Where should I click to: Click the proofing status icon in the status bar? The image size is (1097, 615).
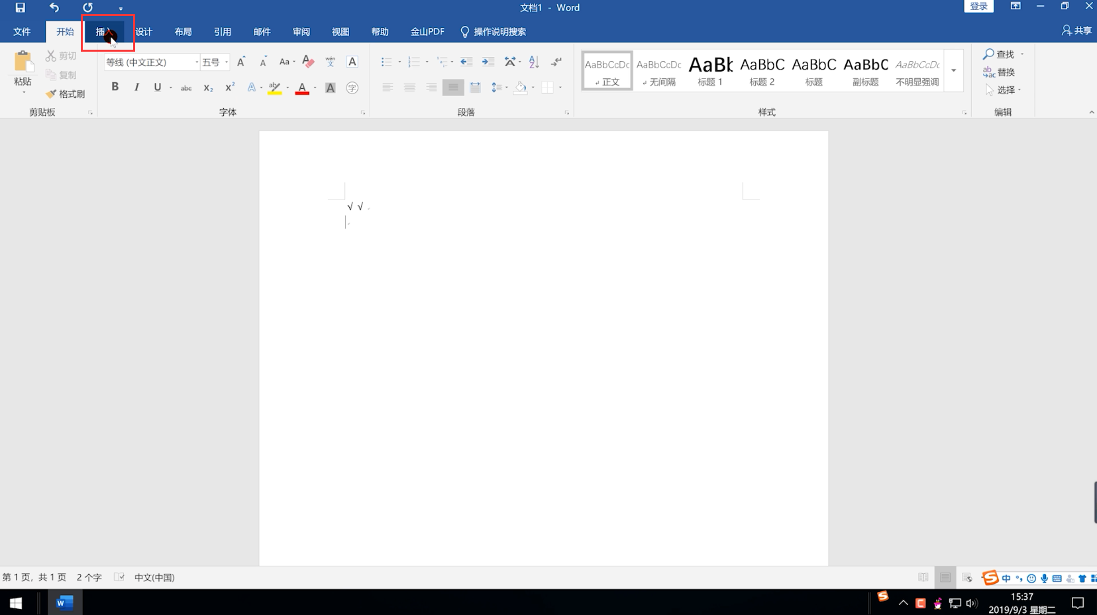click(119, 577)
